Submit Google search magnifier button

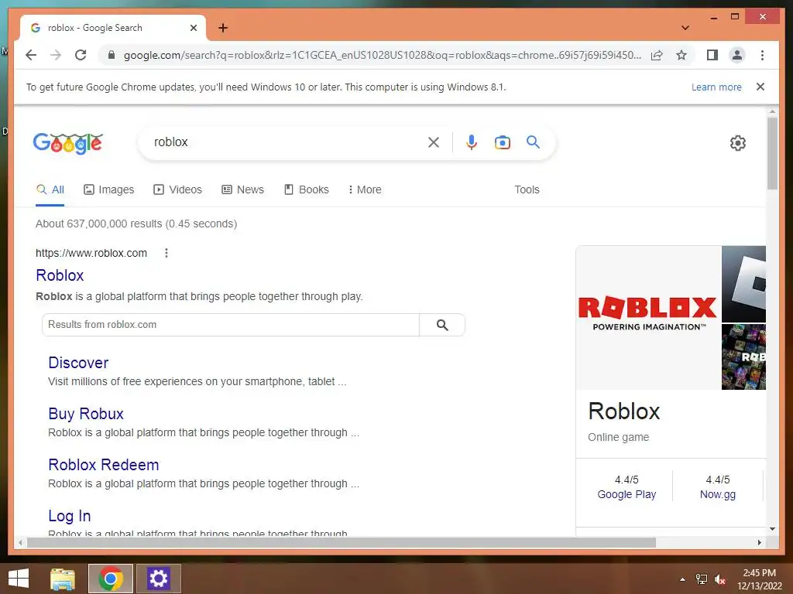point(533,142)
